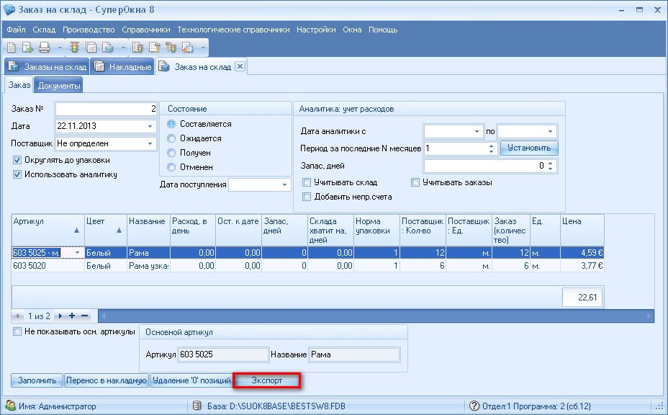Expand the 'по' end date dropdown
The height and width of the screenshot is (415, 668).
point(550,131)
